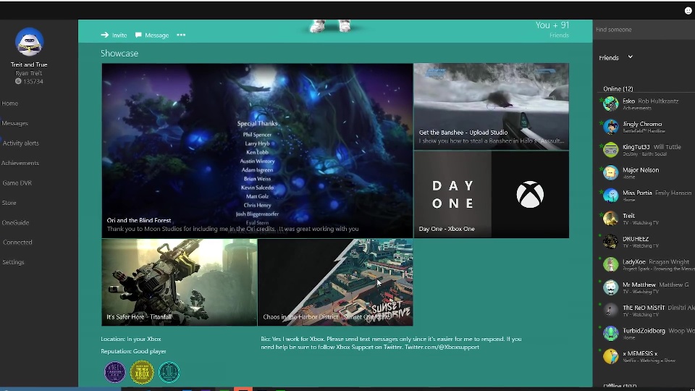Screen dimensions: 695x391
Task: Click the feedback smiley icon at top right
Action: pyautogui.click(x=688, y=11)
